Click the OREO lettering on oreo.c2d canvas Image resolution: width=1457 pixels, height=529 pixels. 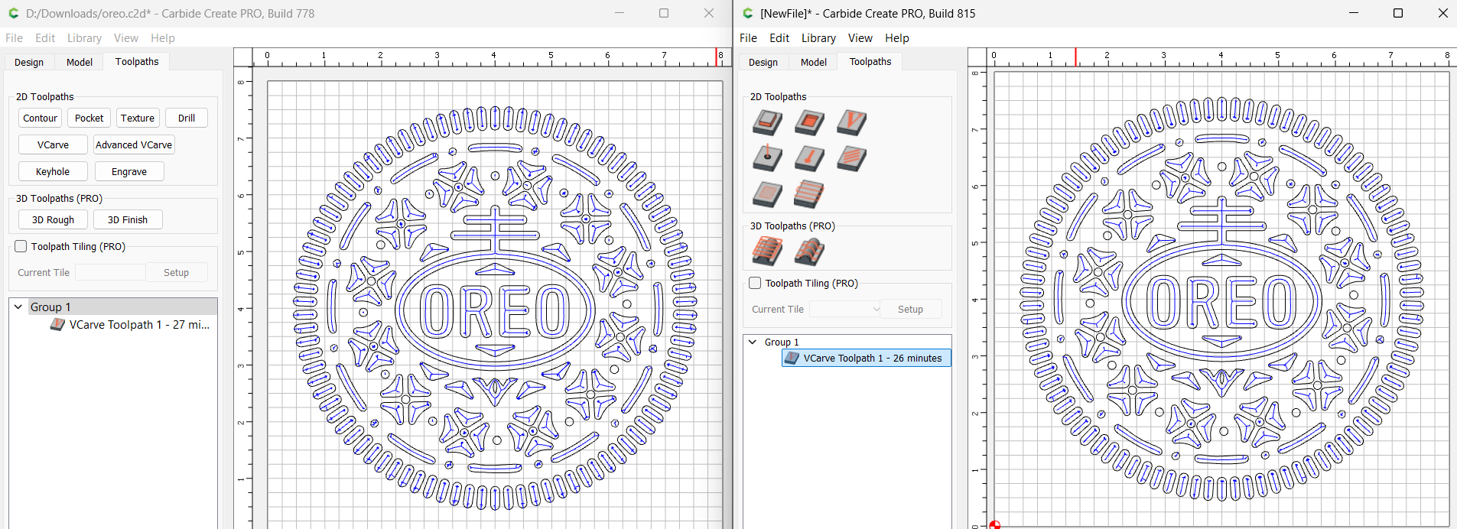(495, 311)
